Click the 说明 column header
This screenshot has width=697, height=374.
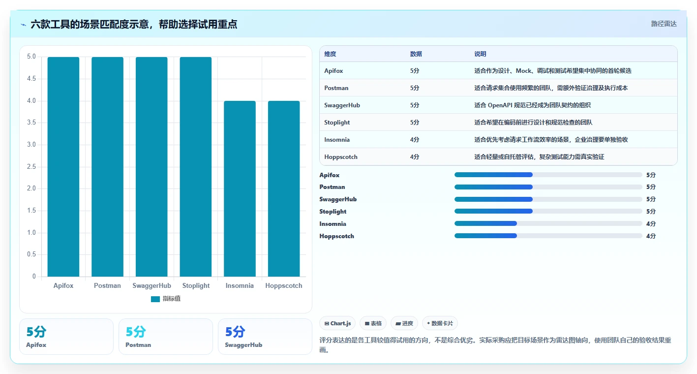pyautogui.click(x=480, y=54)
